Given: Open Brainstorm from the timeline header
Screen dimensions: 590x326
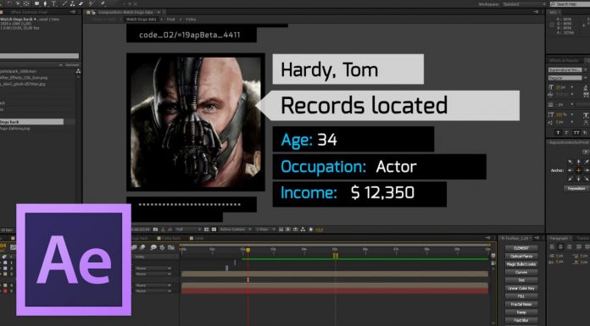Looking at the screenshot, I should [153, 247].
